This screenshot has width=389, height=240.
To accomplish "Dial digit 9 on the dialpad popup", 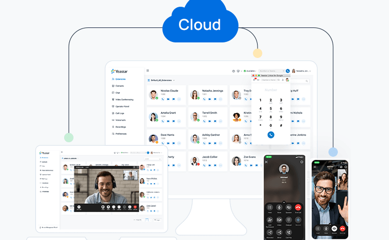I will [x=281, y=117].
